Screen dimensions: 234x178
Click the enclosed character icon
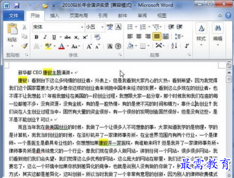tap(118, 46)
